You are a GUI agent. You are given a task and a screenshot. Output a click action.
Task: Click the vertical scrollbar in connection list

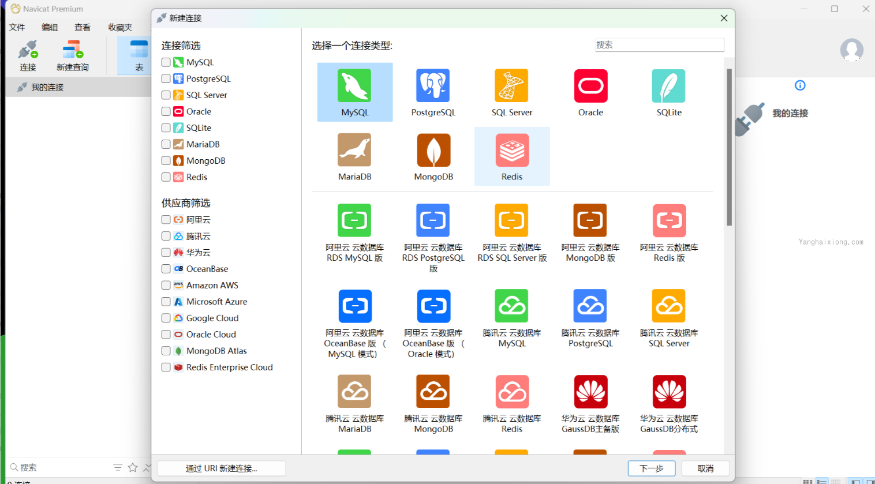pyautogui.click(x=730, y=147)
